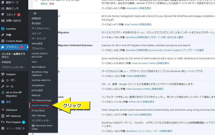
Task: Click the Akismet 有効化 link
Action: (x=44, y=4)
